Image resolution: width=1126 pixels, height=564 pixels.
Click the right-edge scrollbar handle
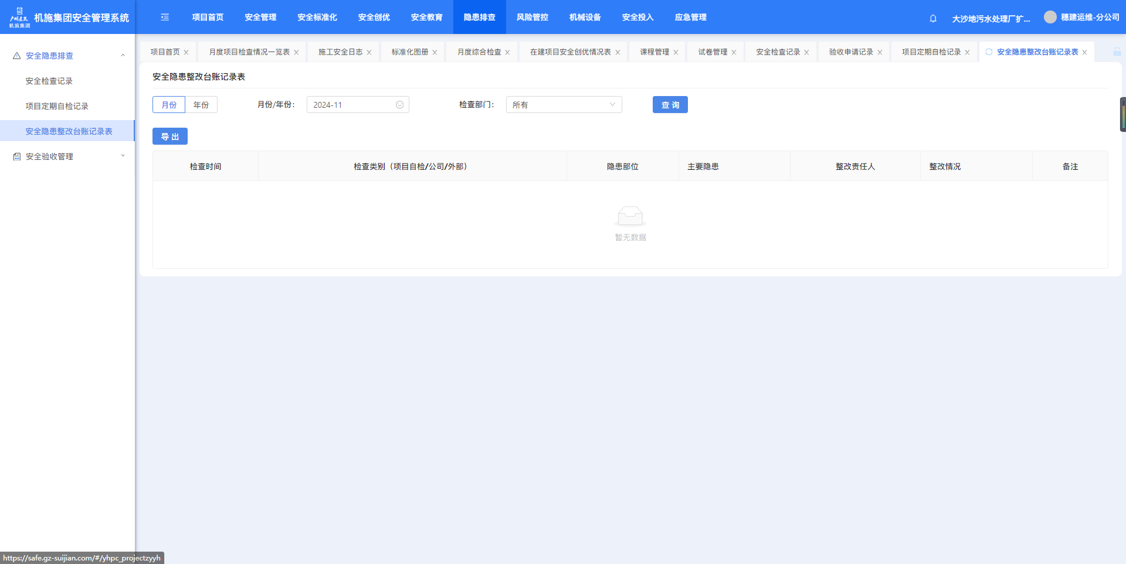(1122, 114)
